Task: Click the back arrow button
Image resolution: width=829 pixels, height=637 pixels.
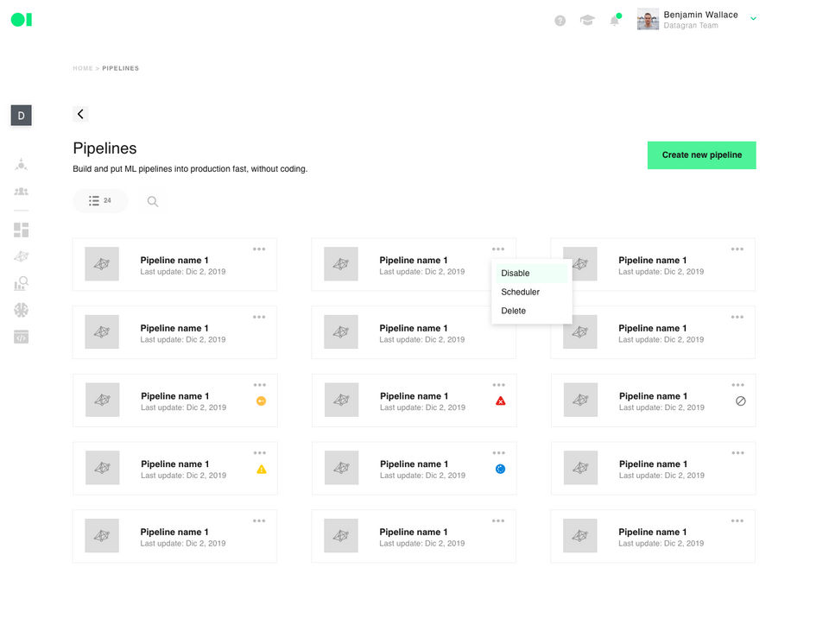Action: 80,114
